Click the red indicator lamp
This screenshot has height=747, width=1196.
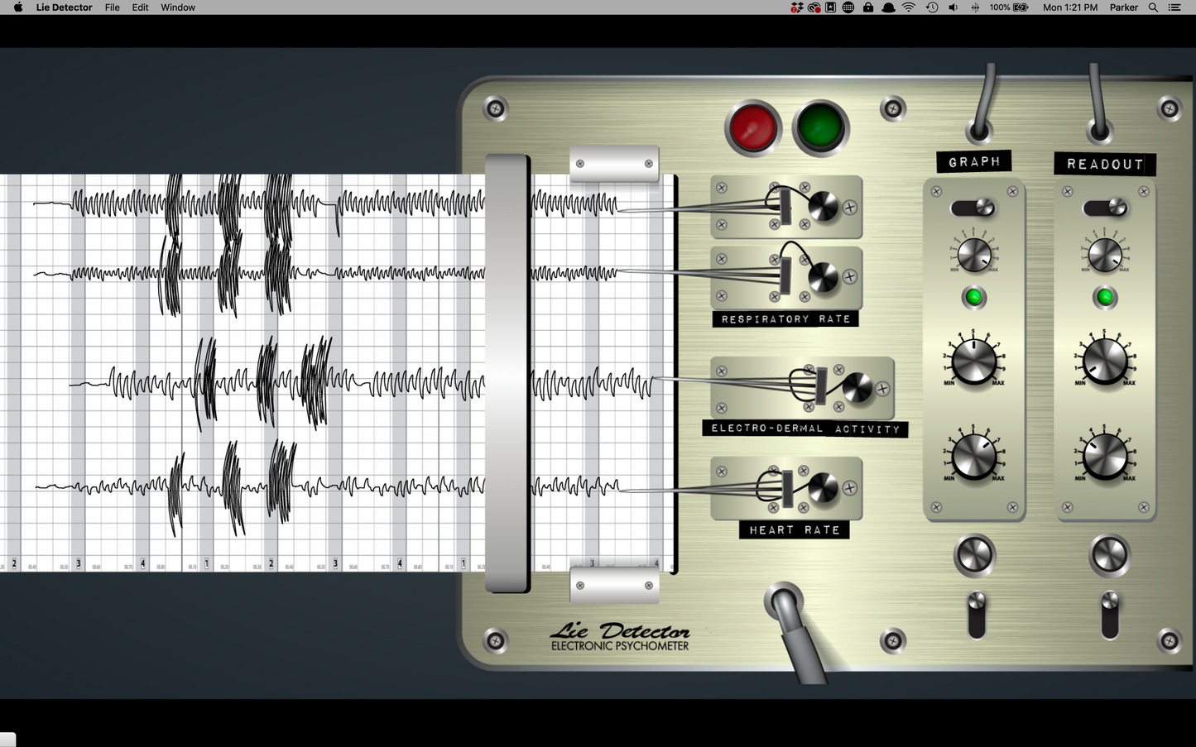pyautogui.click(x=752, y=127)
